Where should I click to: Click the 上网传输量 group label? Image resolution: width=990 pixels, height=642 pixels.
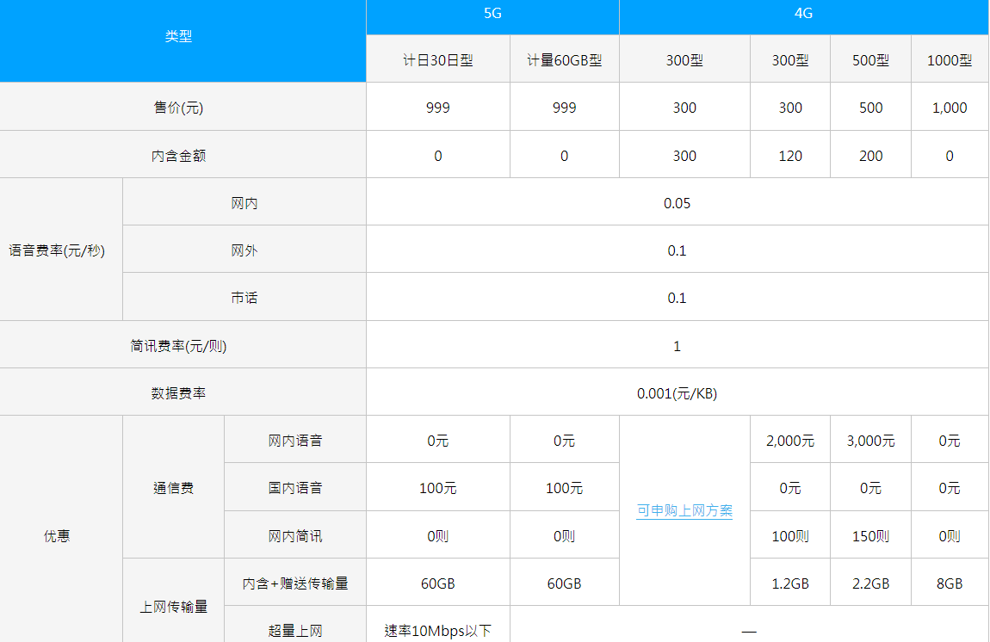click(x=174, y=607)
